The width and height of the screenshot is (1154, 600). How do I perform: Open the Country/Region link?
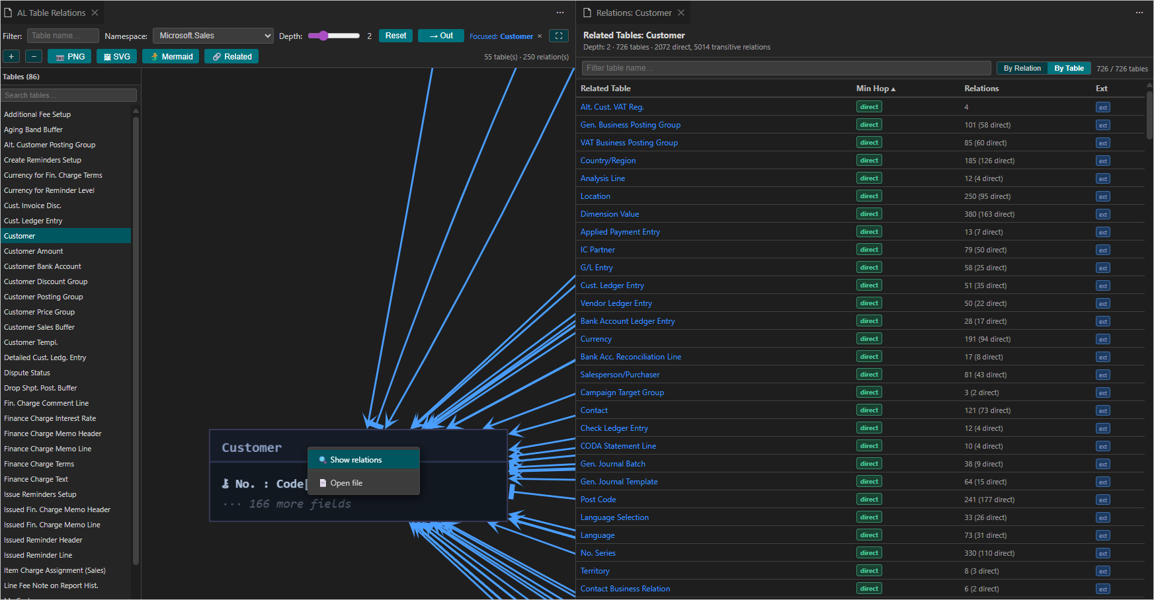[608, 161]
